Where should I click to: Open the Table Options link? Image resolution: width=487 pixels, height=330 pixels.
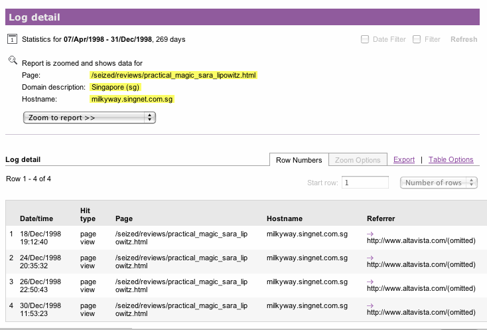point(451,160)
